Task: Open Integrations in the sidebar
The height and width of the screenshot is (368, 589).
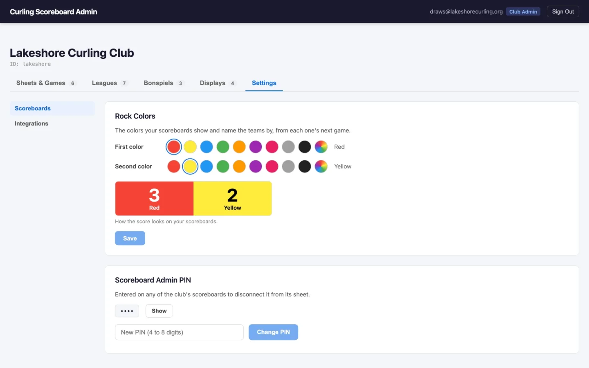Action: (52, 123)
